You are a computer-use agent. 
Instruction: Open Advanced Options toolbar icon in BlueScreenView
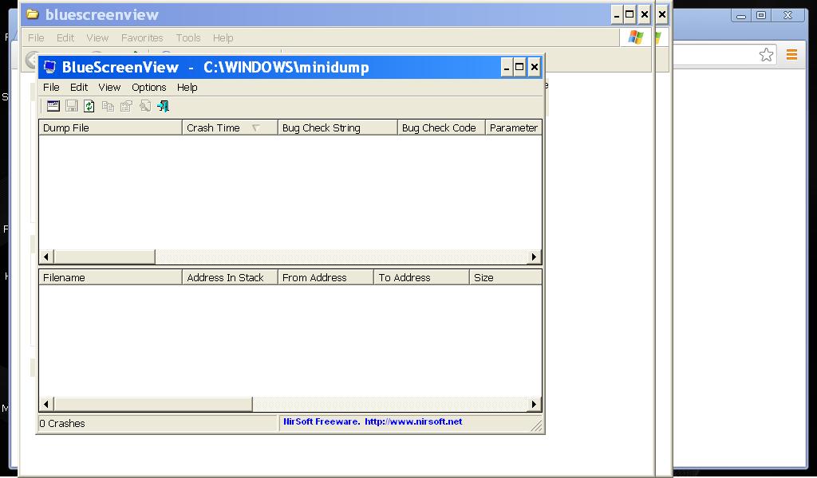[53, 106]
